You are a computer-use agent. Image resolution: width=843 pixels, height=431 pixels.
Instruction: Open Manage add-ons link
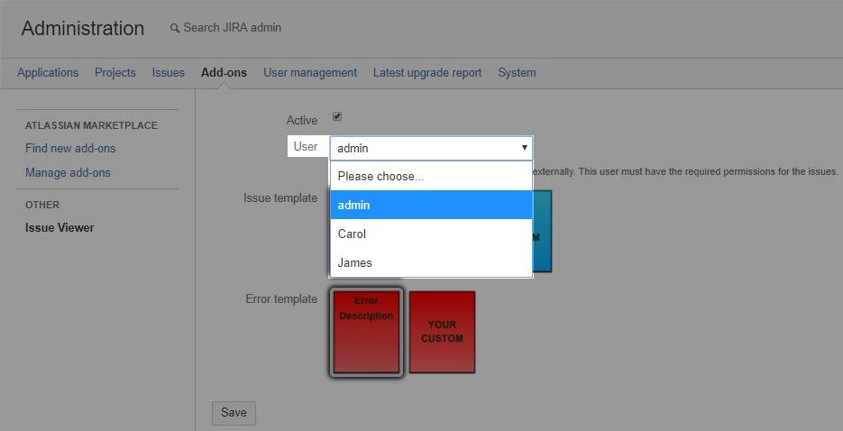pyautogui.click(x=68, y=172)
